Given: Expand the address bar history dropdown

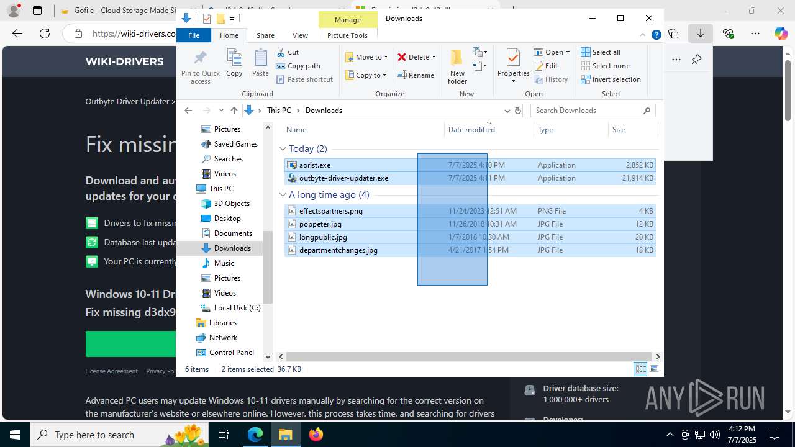Looking at the screenshot, I should (x=507, y=111).
